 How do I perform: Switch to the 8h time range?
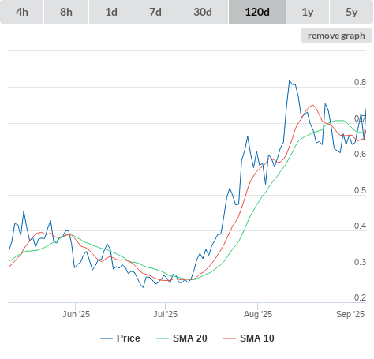(x=66, y=12)
